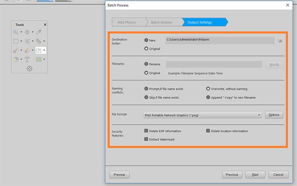Expand the lasso tool options arrow
This screenshot has height=186, width=297.
click(33, 41)
